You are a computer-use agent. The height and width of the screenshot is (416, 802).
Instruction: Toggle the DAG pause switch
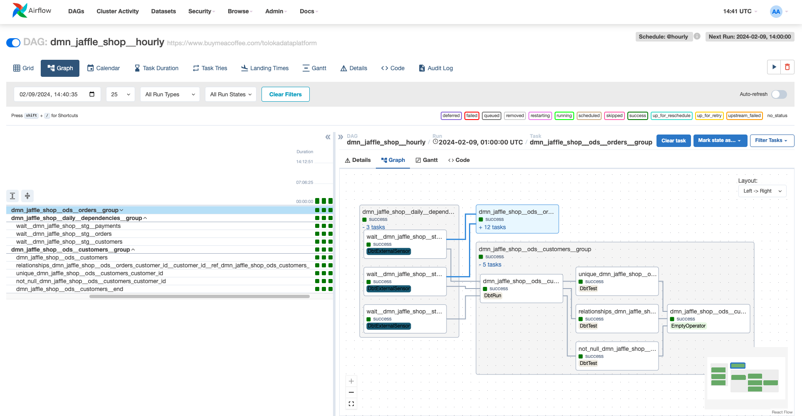(13, 42)
